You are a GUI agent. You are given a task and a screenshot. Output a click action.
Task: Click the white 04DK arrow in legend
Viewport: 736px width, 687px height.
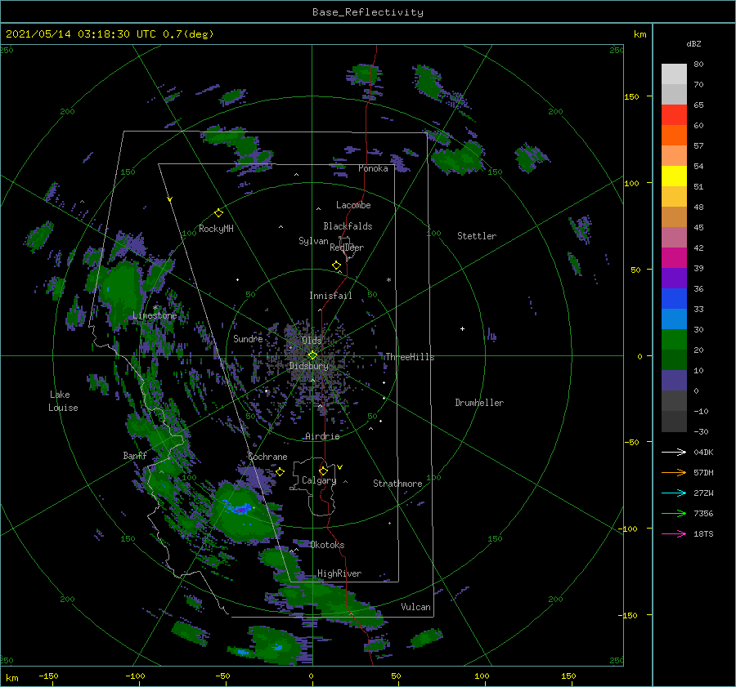coord(674,452)
